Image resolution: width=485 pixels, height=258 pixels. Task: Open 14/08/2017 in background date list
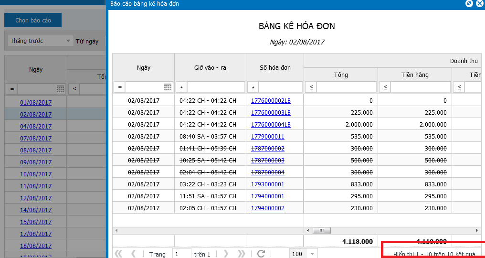(36, 210)
